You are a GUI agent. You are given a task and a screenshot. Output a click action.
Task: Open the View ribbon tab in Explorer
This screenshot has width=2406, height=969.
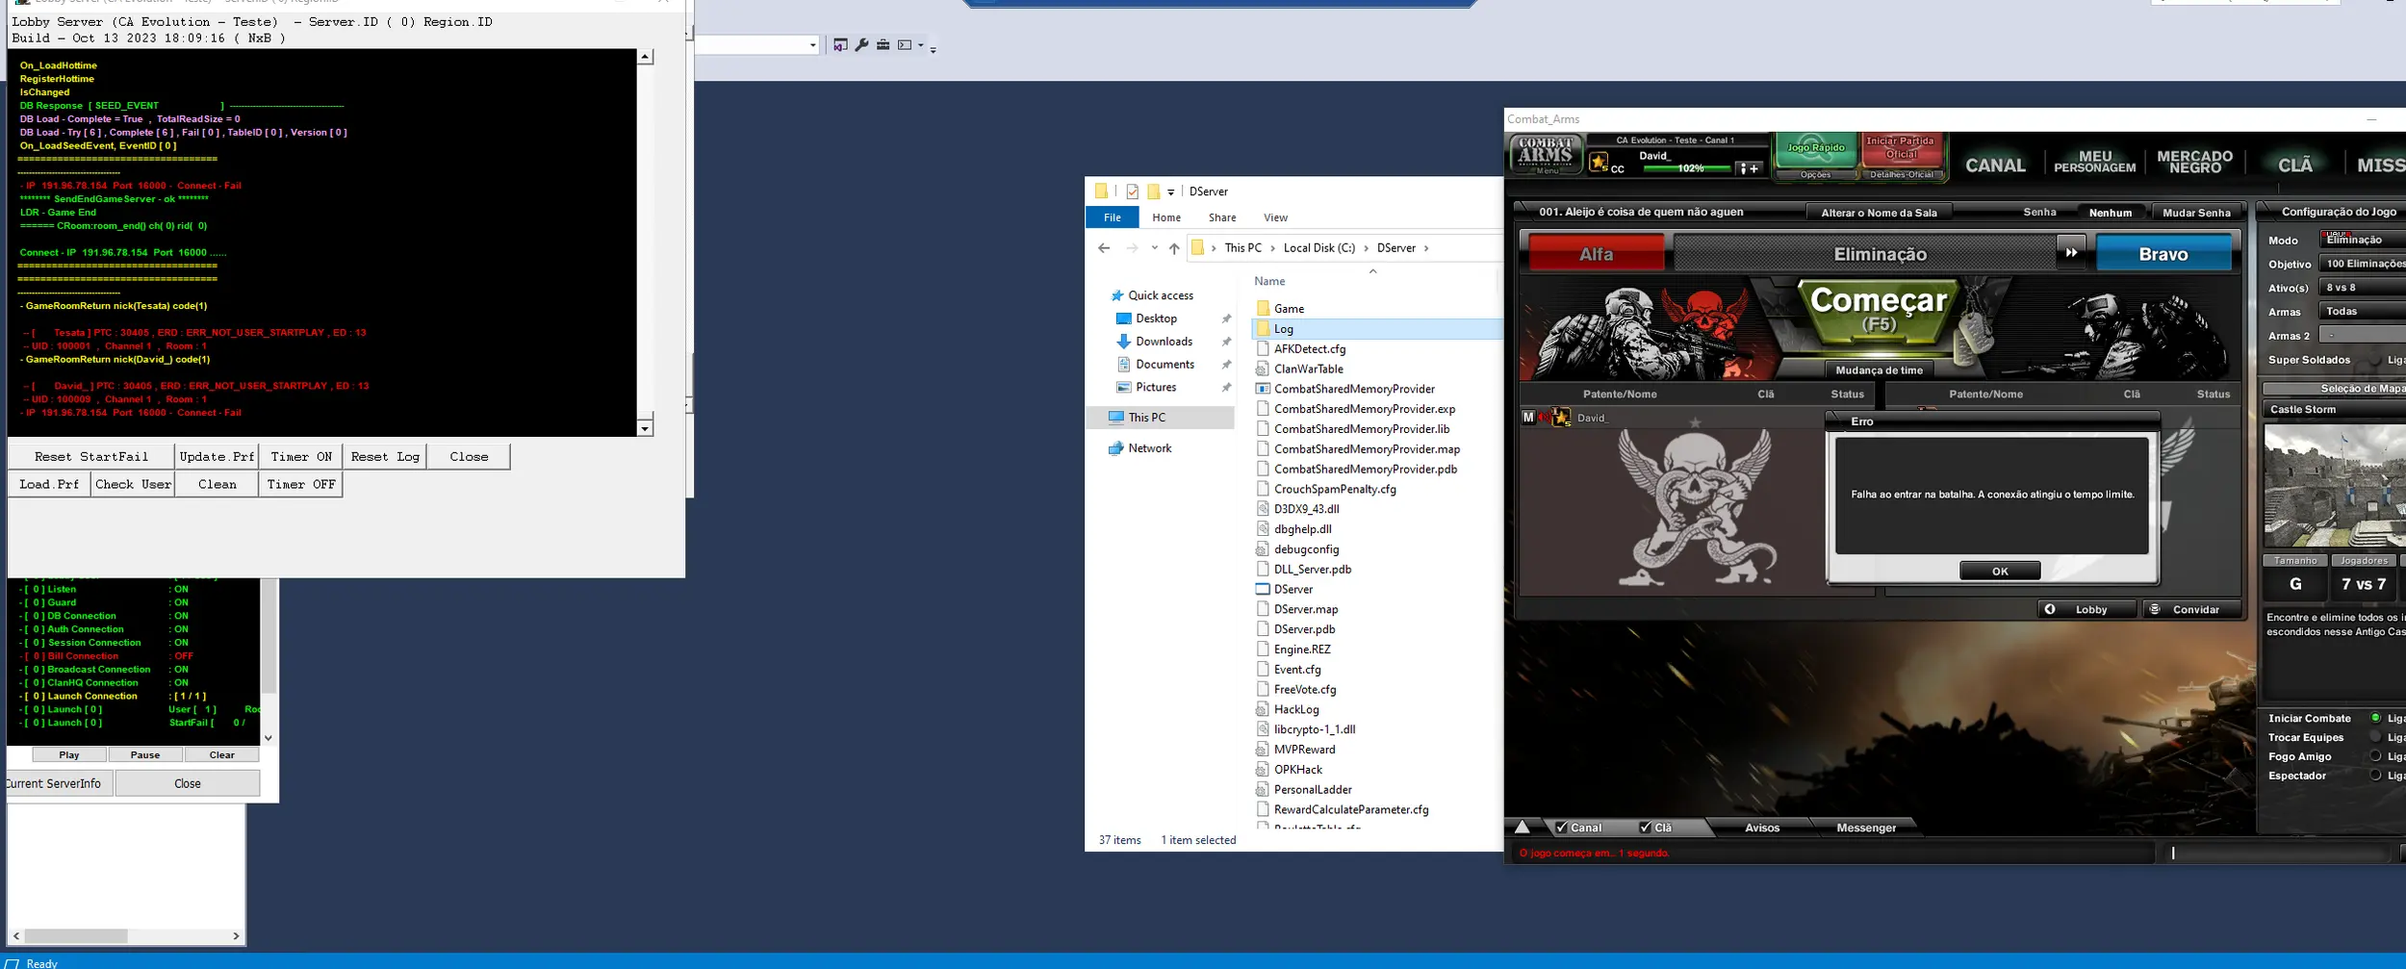(1275, 217)
